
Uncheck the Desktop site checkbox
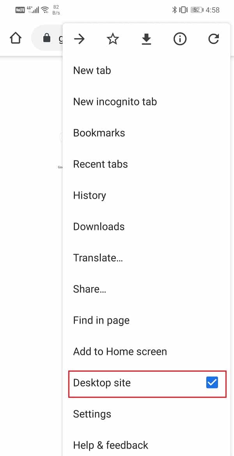(212, 383)
